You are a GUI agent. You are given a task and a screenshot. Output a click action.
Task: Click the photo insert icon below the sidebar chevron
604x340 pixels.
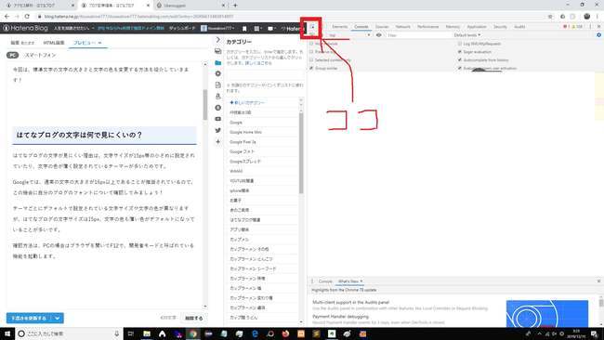click(x=218, y=51)
